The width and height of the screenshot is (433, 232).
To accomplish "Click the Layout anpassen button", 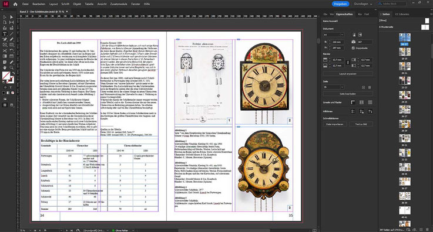I will [348, 74].
